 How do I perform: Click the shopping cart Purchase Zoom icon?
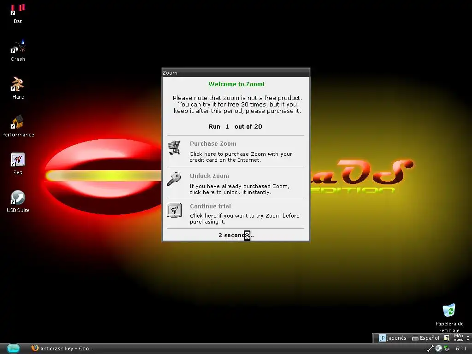pyautogui.click(x=174, y=148)
